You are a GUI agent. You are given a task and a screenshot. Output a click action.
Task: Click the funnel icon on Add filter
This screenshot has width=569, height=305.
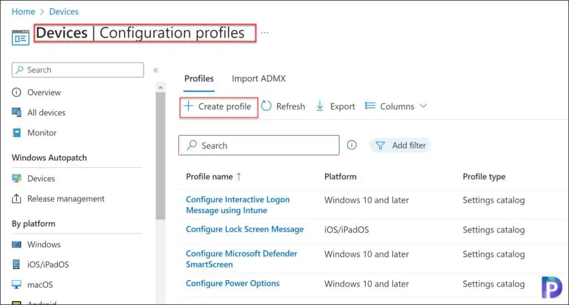tap(380, 146)
